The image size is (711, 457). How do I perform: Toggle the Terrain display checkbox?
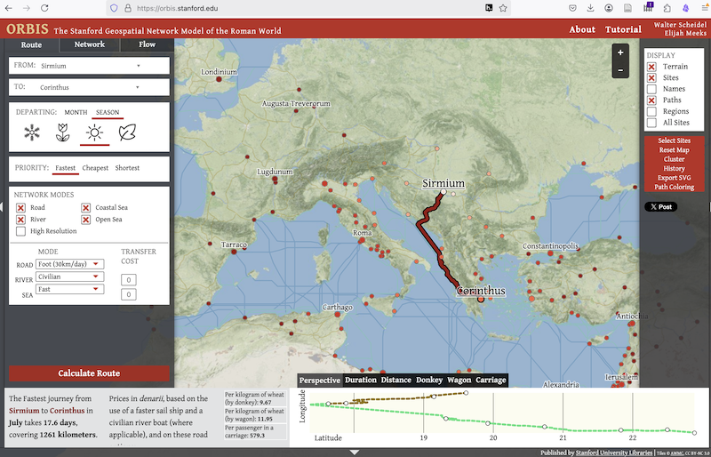(651, 67)
